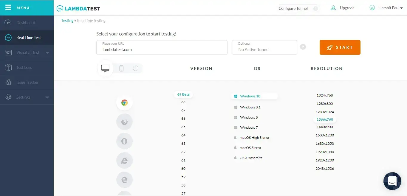Open Test Logs from sidebar
Image resolution: width=407 pixels, height=196 pixels.
click(24, 67)
